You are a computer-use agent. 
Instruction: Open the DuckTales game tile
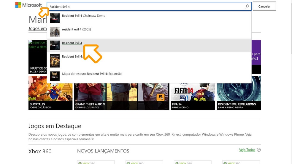[x=50, y=93]
